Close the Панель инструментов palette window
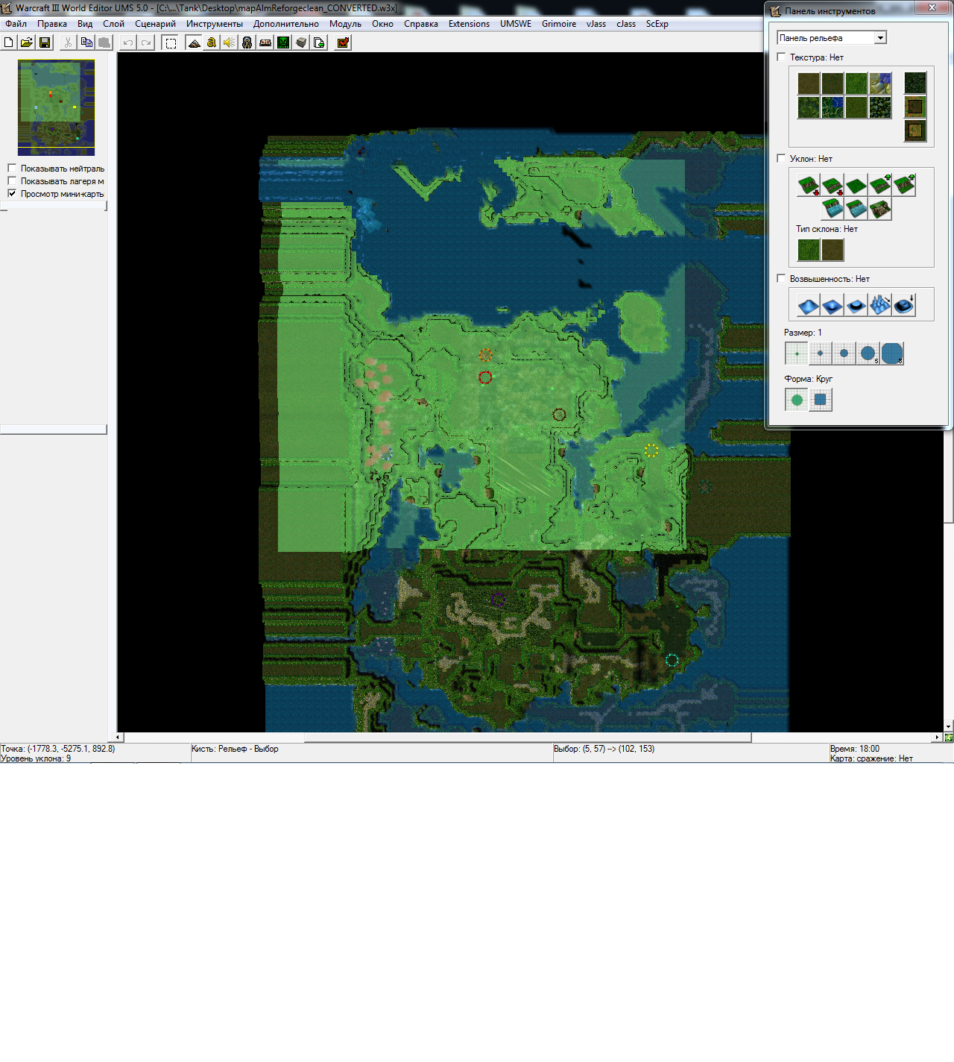This screenshot has height=1062, width=954. tap(932, 7)
